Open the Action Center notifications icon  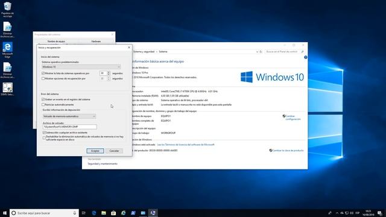(x=380, y=213)
